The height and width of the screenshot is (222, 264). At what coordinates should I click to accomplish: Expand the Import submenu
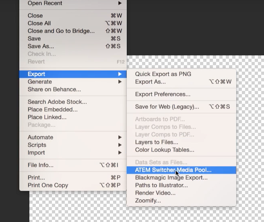click(73, 153)
